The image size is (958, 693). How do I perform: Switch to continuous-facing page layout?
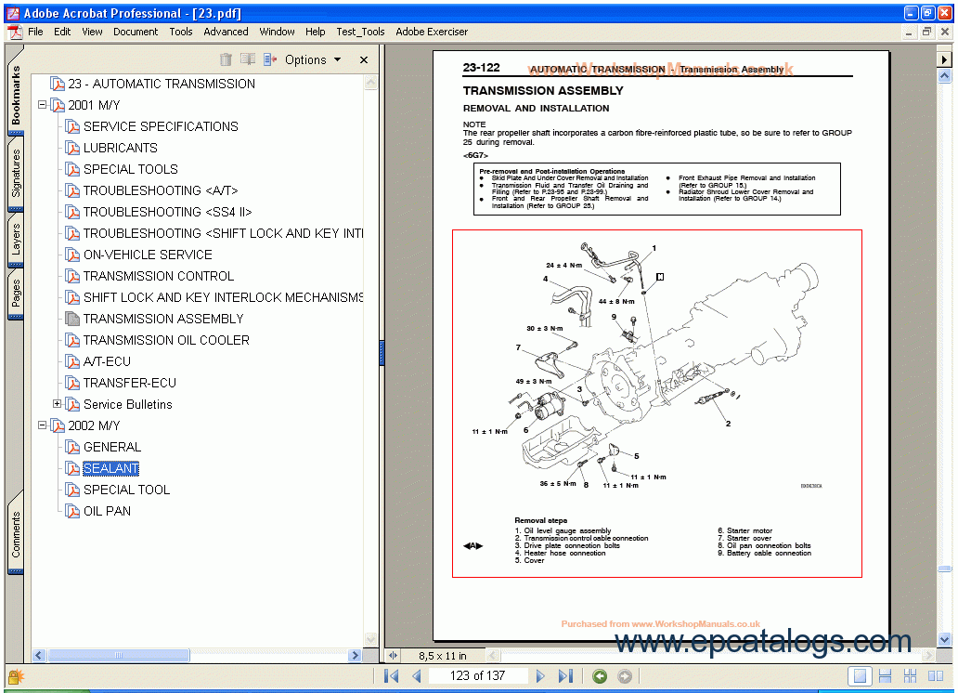click(910, 676)
